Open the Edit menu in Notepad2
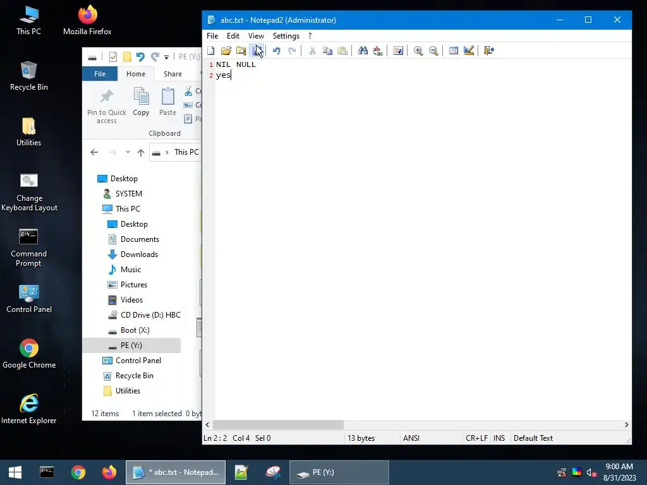Screen dimensions: 647x485 coord(233,36)
